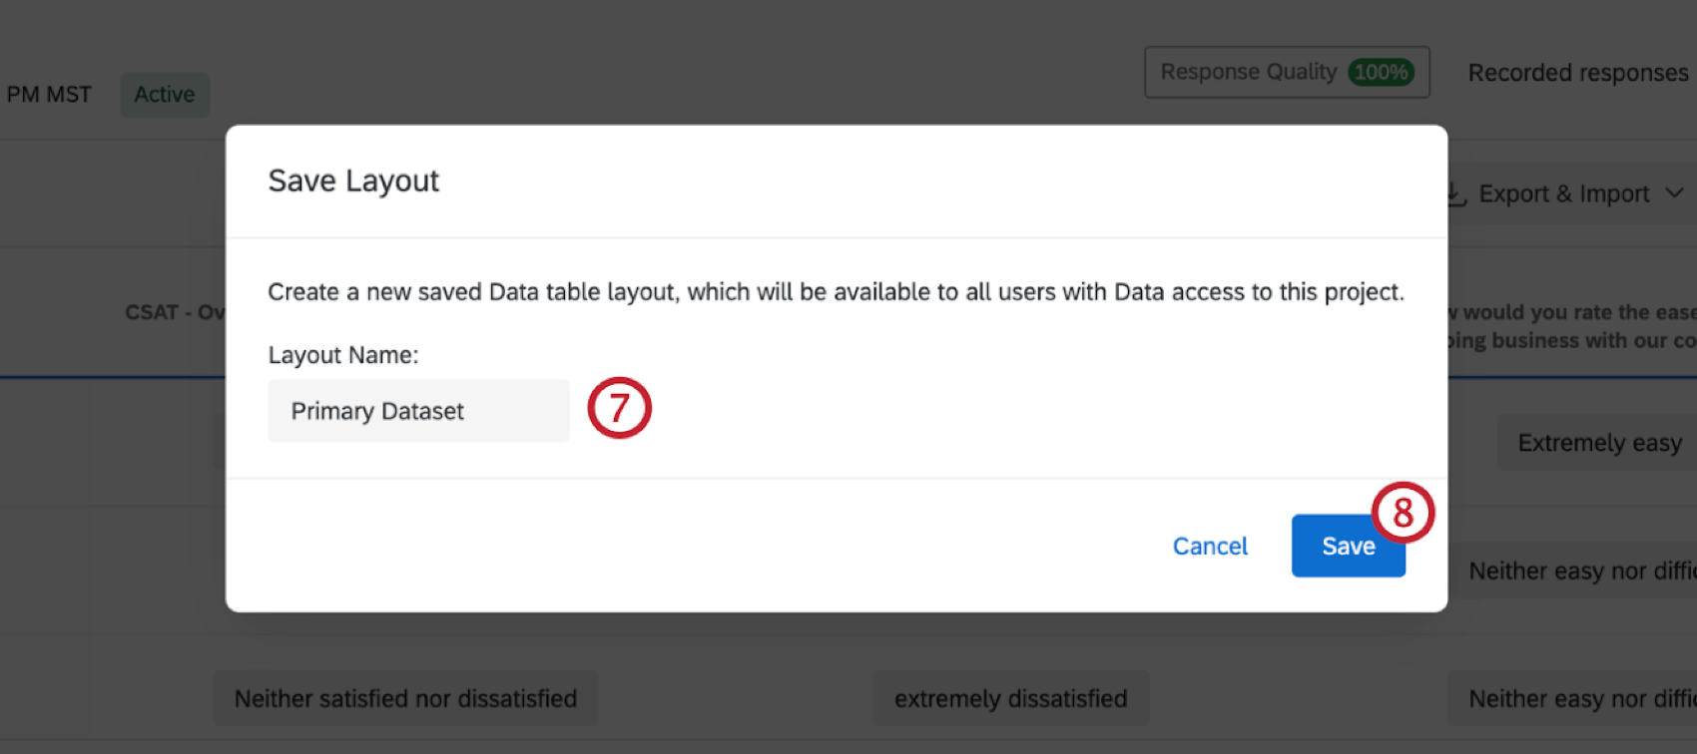Viewport: 1697px width, 754px height.
Task: Select the Recorded responses label
Action: (1577, 73)
